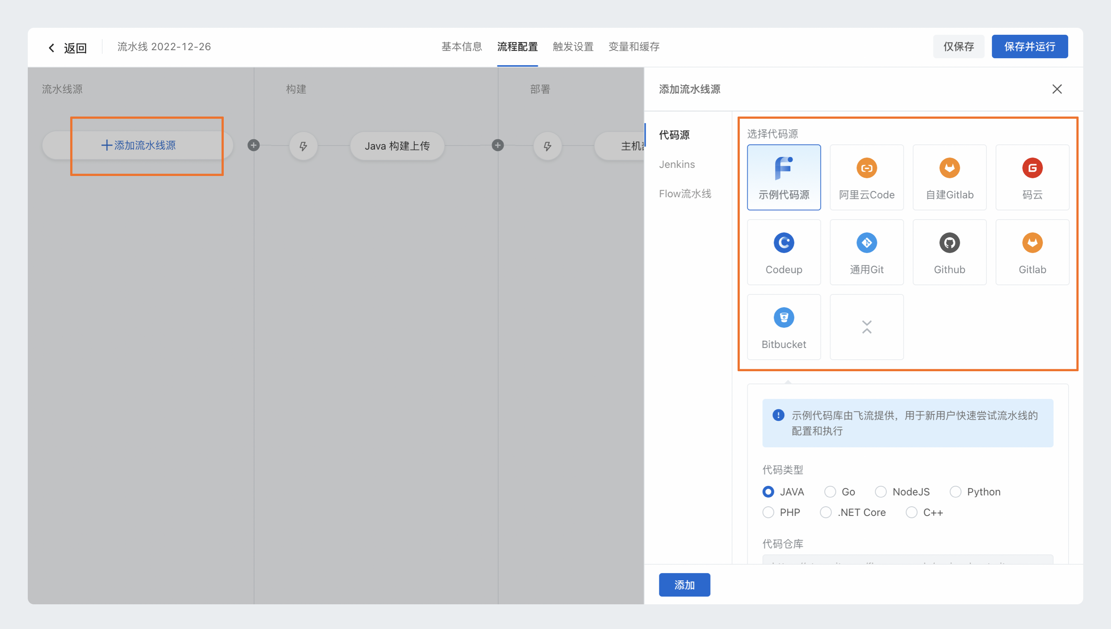Switch to the 流程配置 tab
The height and width of the screenshot is (629, 1111).
click(517, 47)
